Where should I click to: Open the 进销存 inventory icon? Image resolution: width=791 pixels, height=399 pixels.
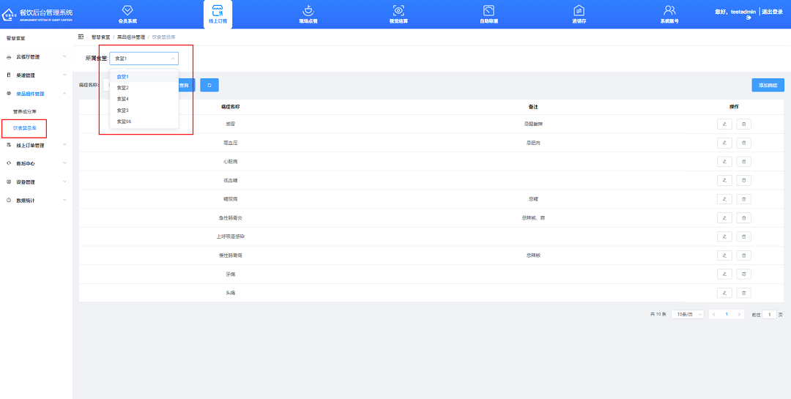pyautogui.click(x=579, y=10)
